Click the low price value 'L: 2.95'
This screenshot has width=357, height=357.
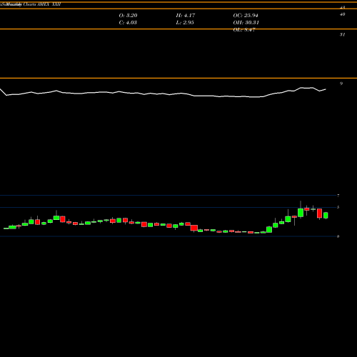185,23
